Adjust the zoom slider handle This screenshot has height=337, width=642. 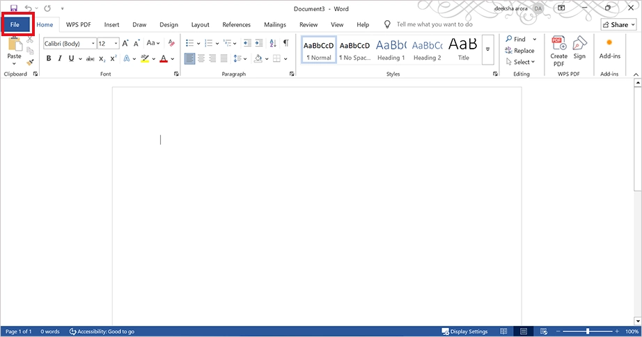coord(588,331)
